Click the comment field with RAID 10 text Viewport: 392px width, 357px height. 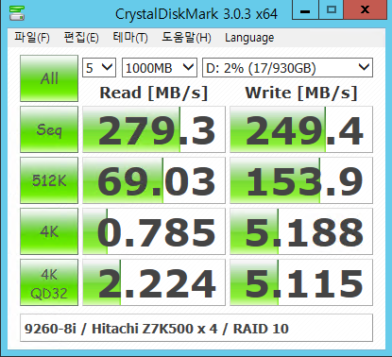coord(196,328)
